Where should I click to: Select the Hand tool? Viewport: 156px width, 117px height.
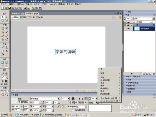(x=3, y=95)
